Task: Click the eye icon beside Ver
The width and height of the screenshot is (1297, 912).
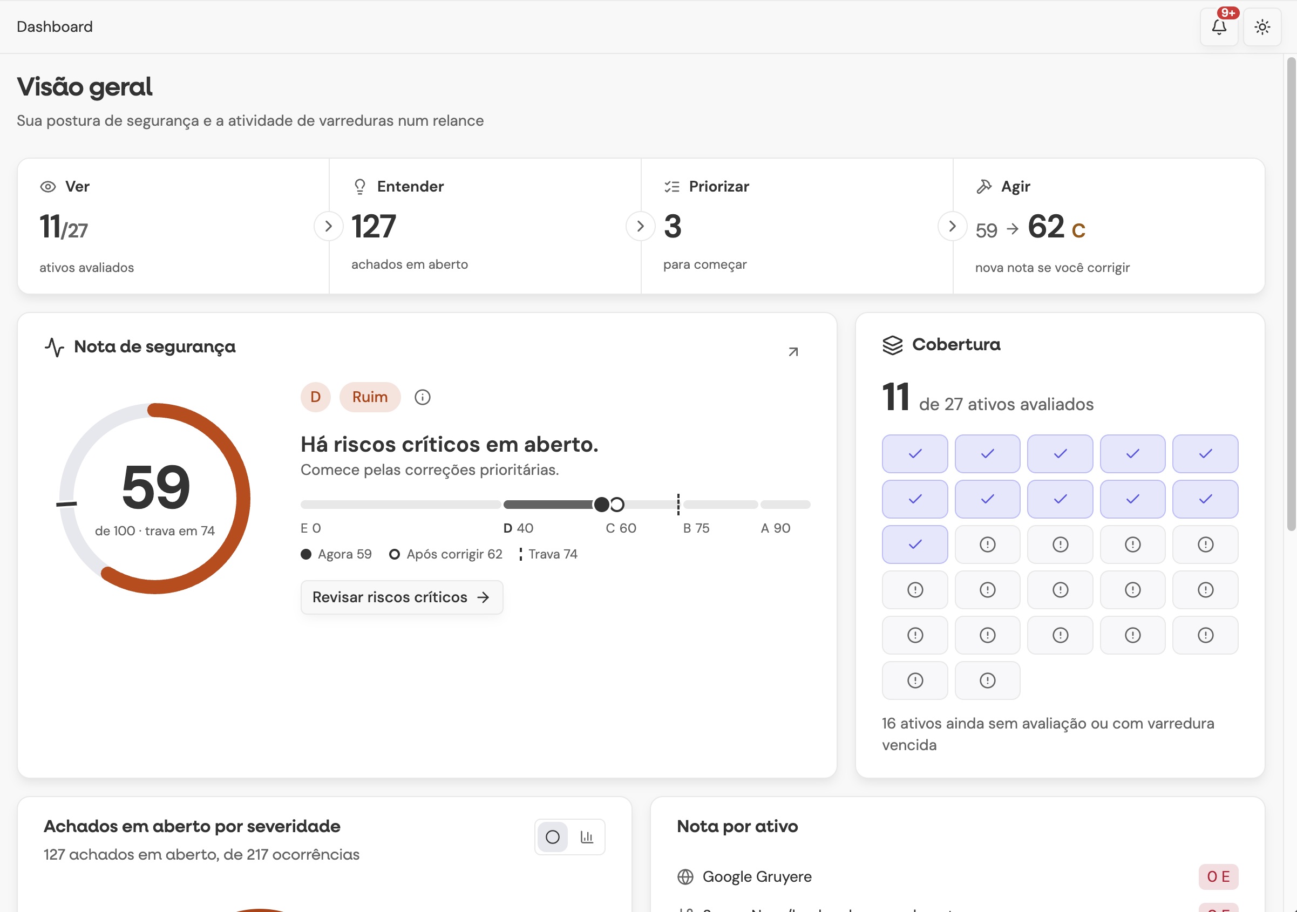Action: (48, 186)
